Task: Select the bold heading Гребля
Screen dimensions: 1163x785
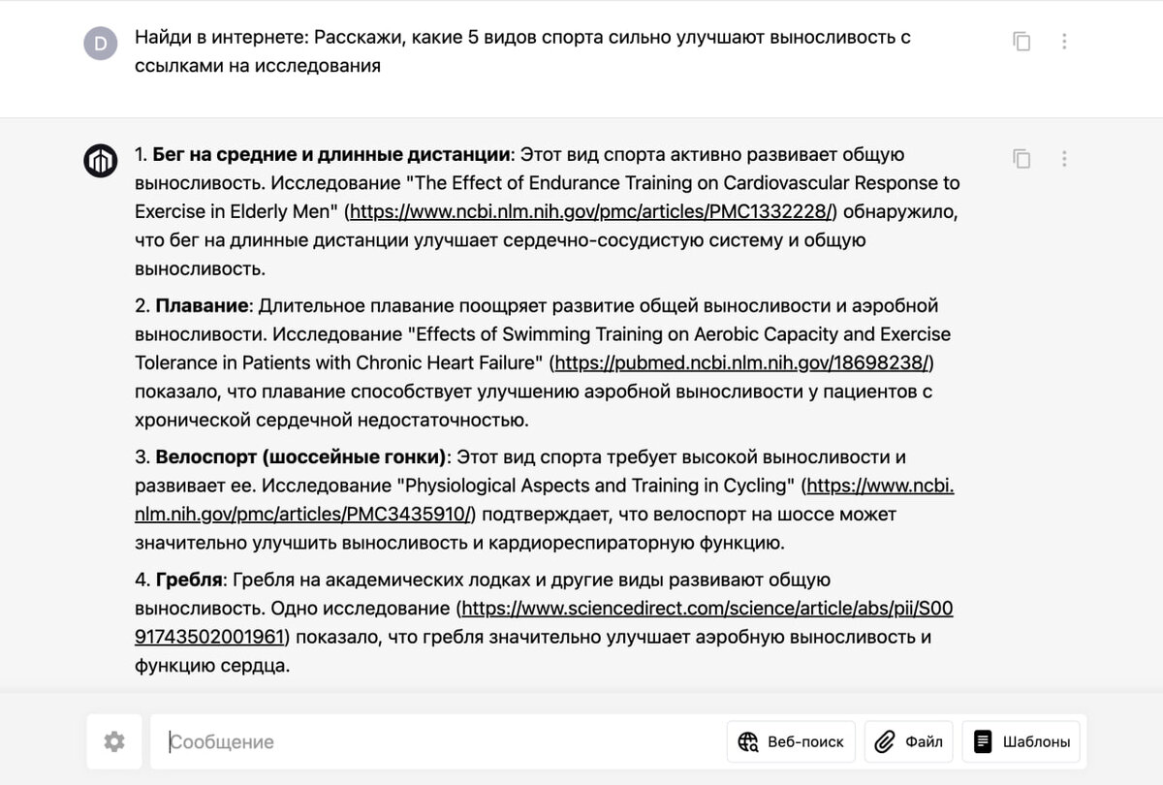Action: (190, 579)
